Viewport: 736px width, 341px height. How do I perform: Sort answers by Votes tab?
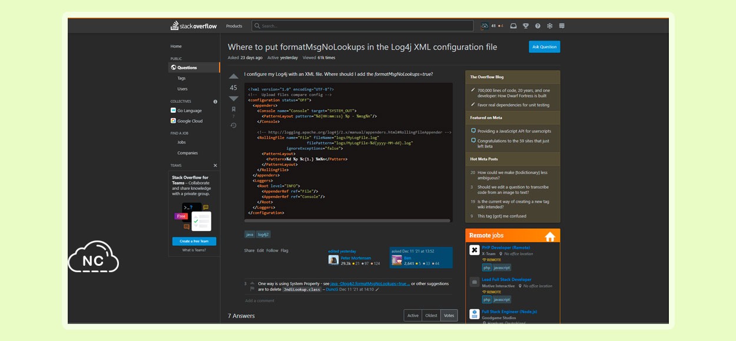(449, 315)
